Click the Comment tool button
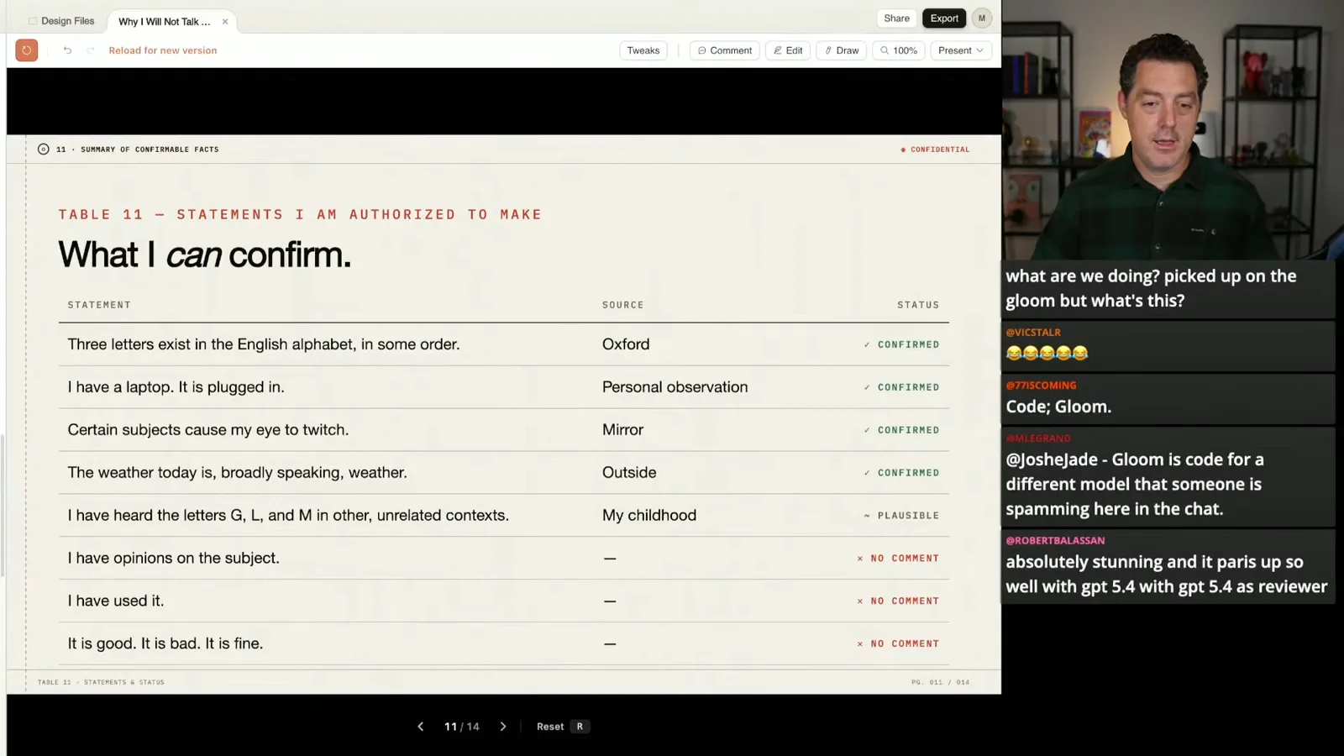 (x=725, y=50)
